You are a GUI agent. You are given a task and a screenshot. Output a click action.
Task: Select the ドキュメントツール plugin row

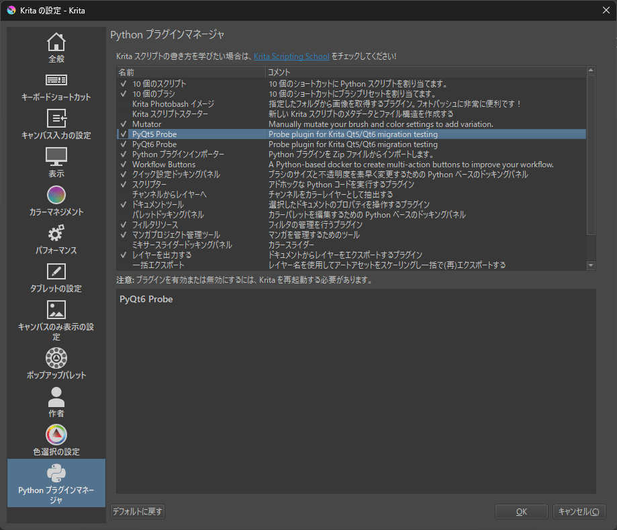(x=351, y=205)
